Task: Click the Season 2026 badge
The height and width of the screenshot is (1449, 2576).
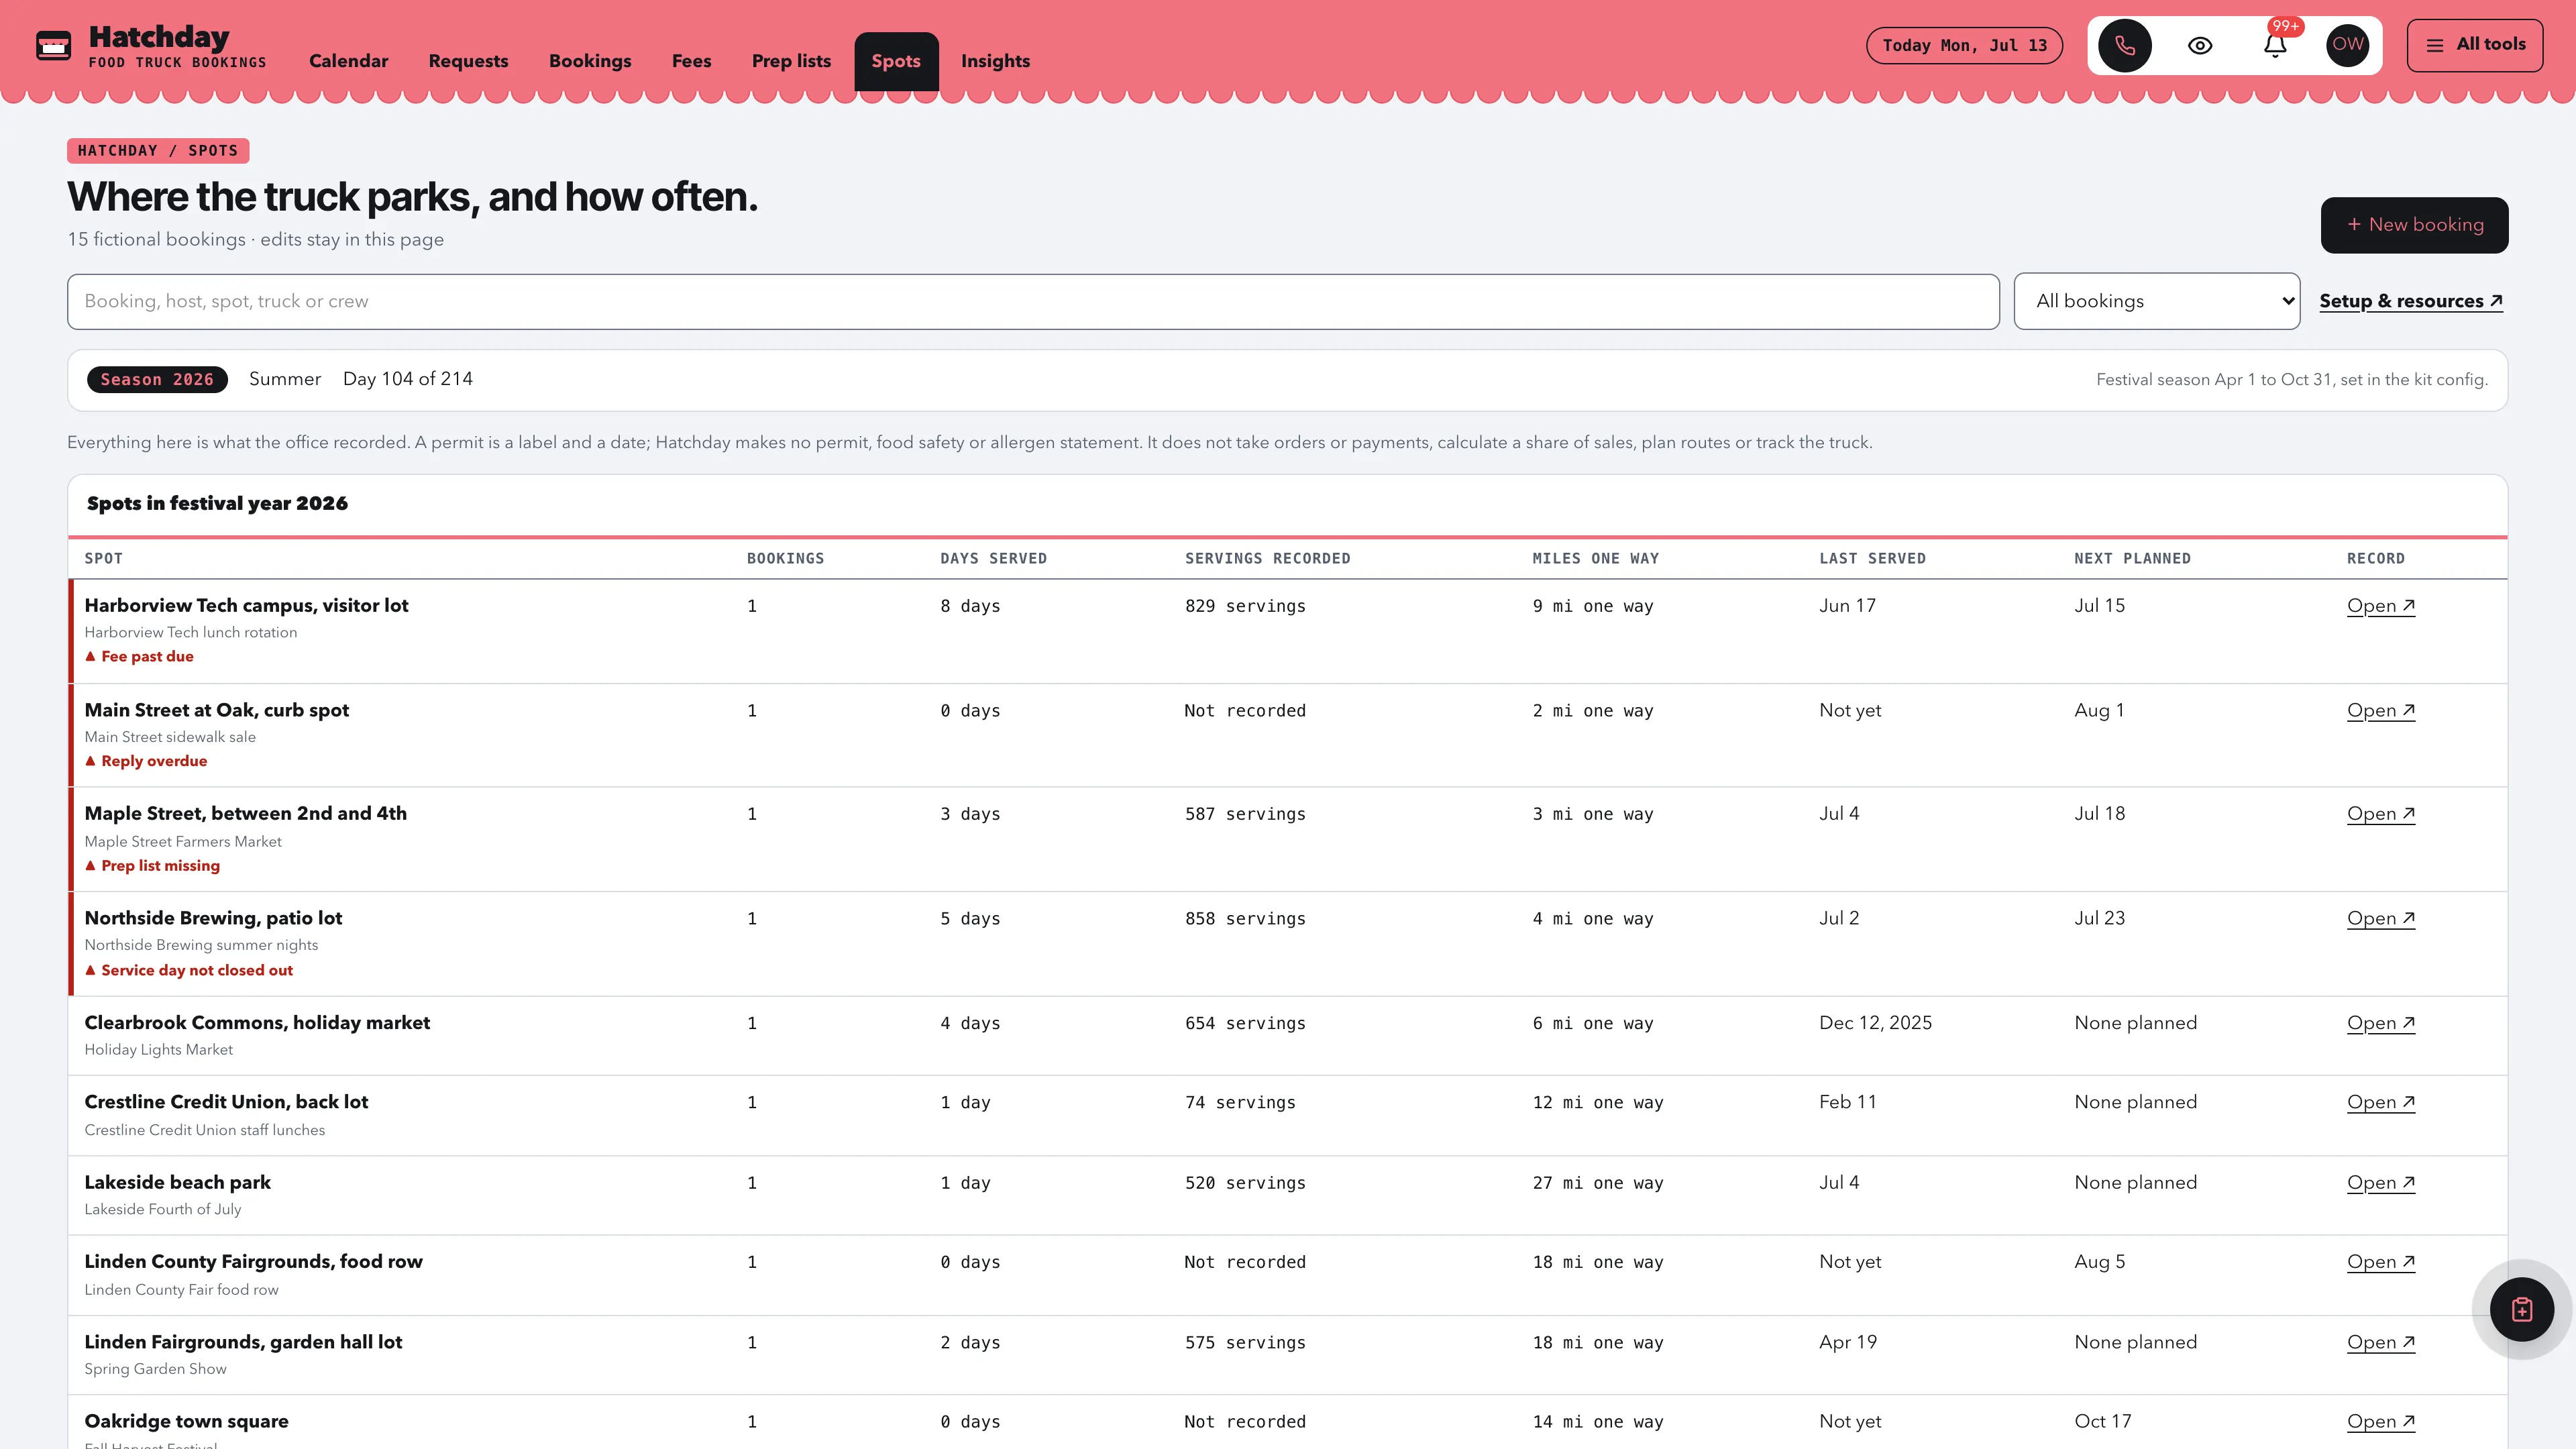Action: (157, 379)
